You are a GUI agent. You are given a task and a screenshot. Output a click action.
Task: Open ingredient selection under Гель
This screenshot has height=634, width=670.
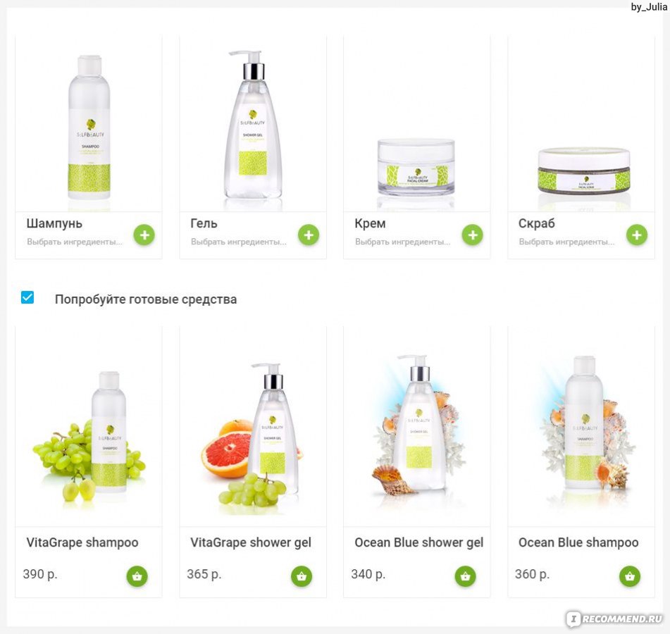pos(239,242)
